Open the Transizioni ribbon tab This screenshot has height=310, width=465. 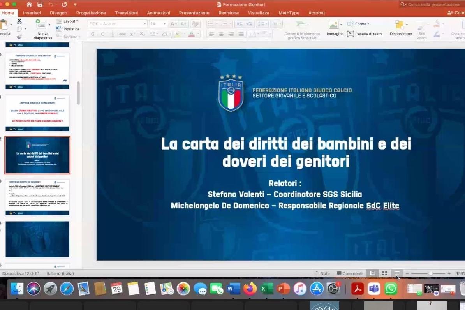click(126, 13)
